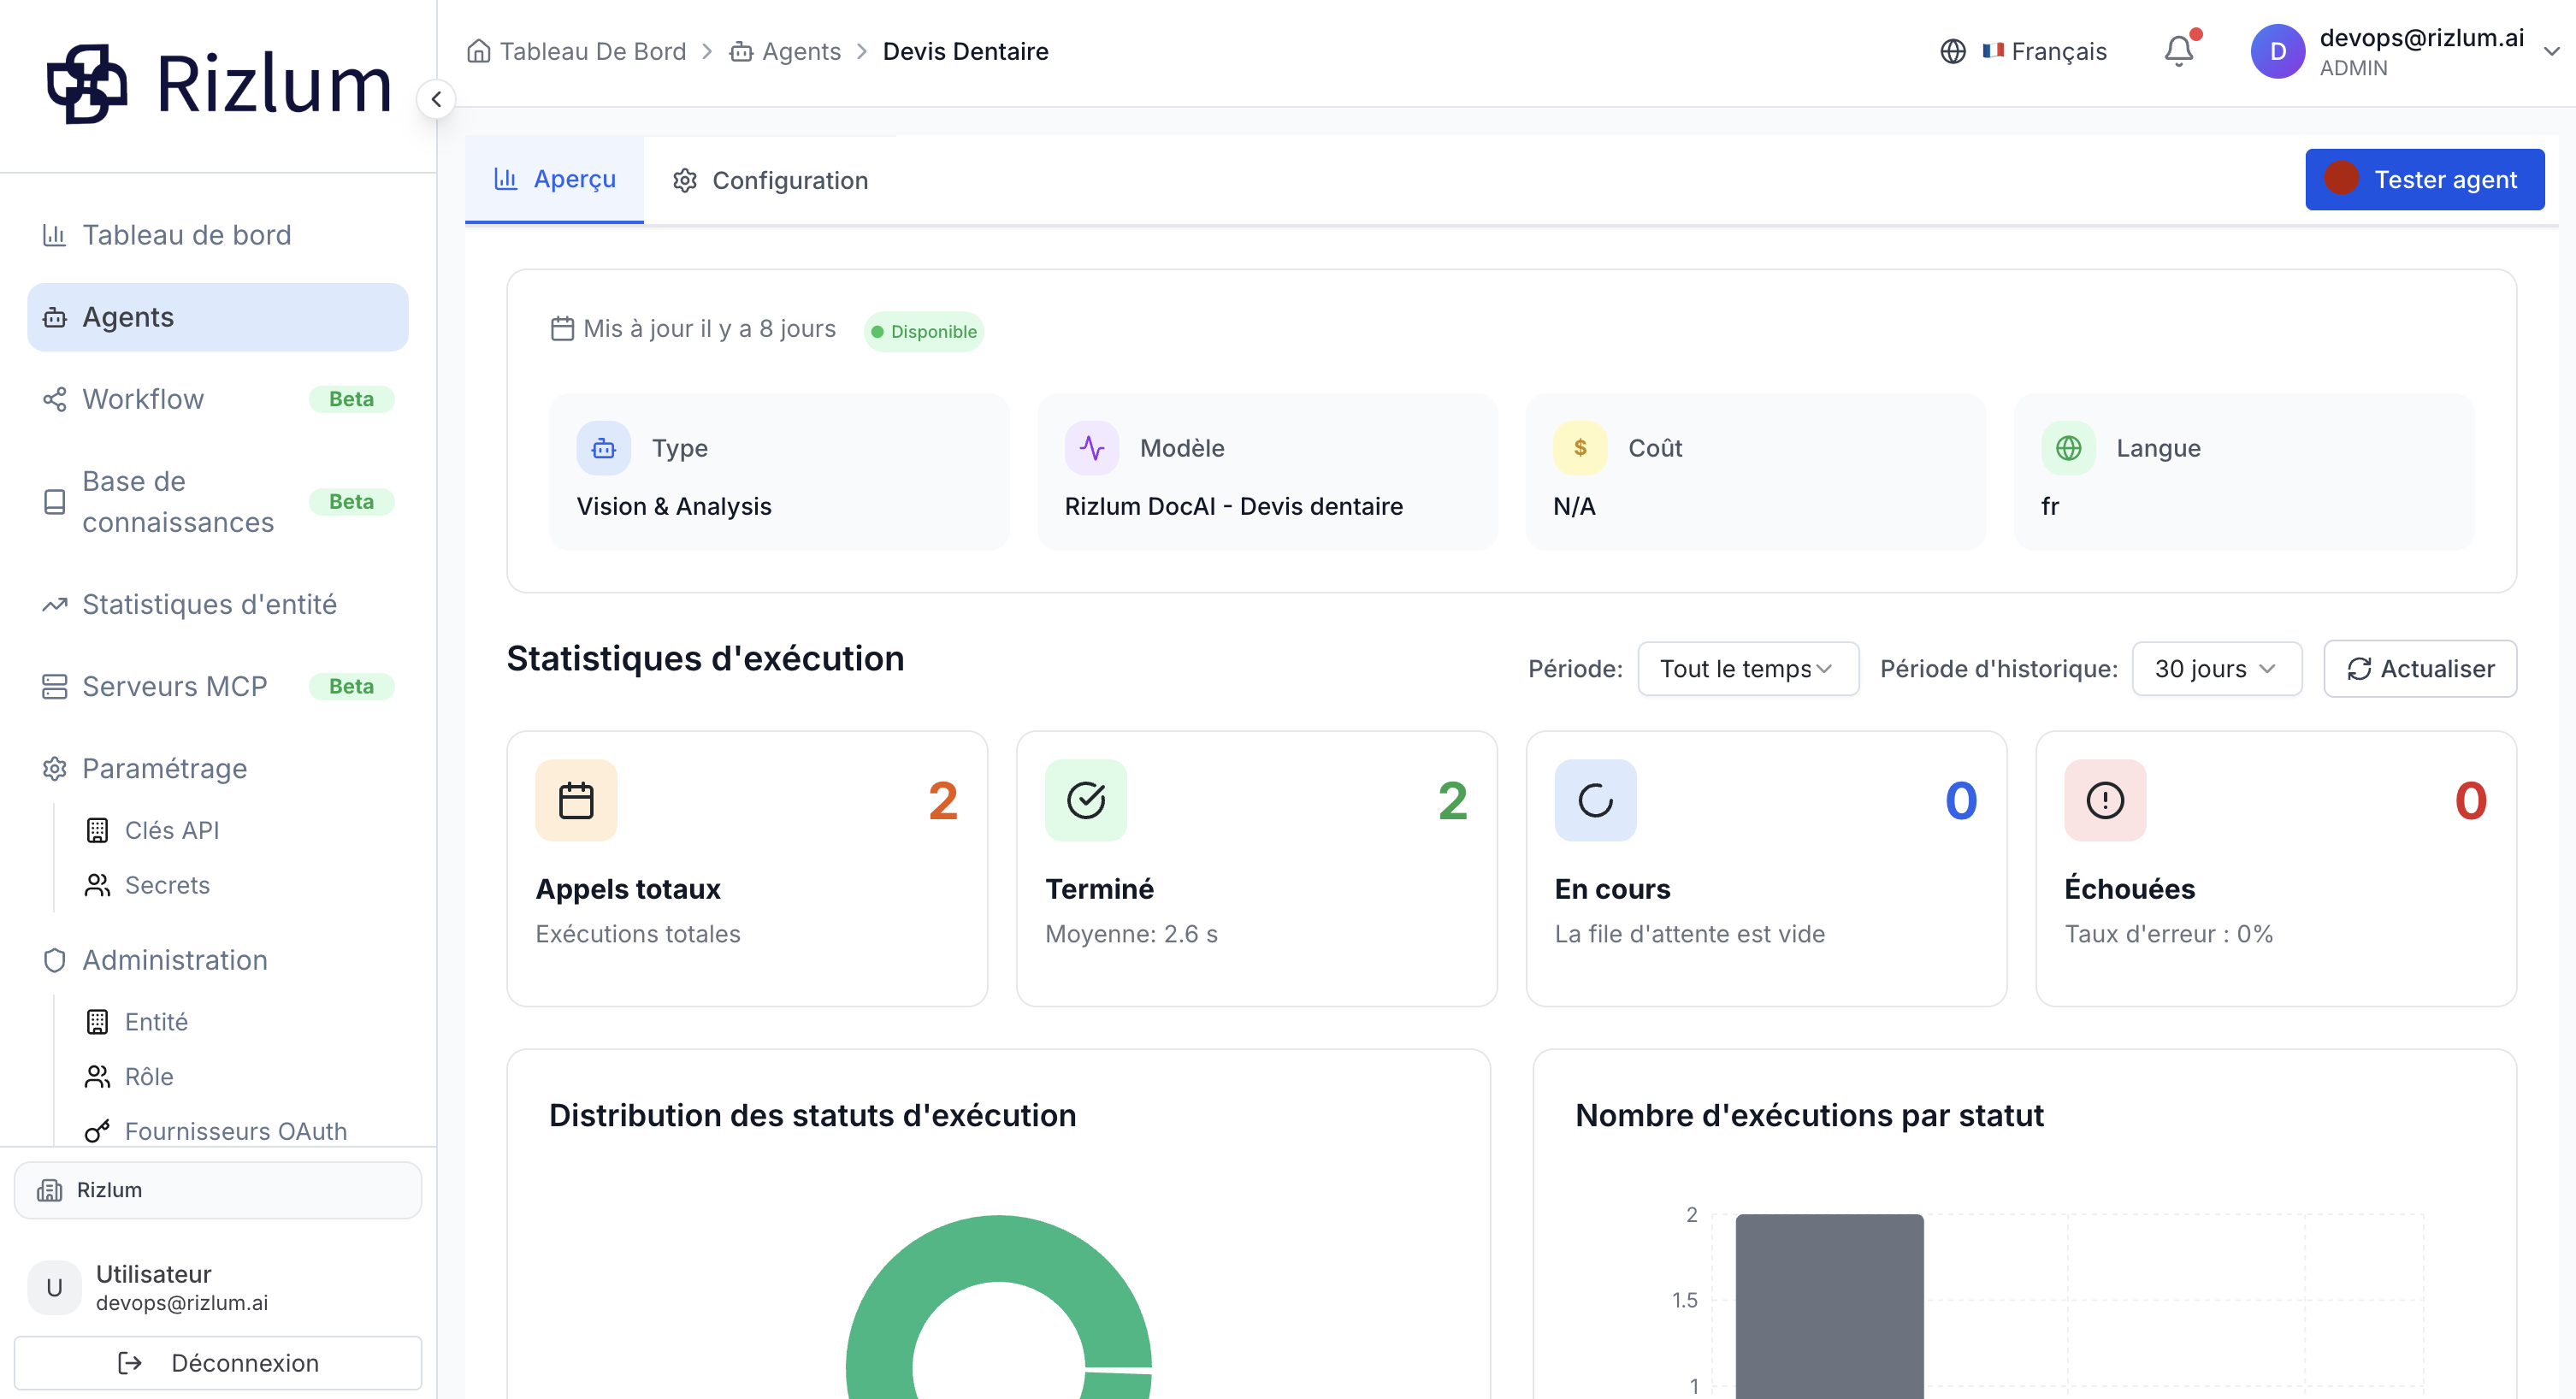Image resolution: width=2576 pixels, height=1399 pixels.
Task: Open the 30 jours history dropdown
Action: [x=2216, y=669]
